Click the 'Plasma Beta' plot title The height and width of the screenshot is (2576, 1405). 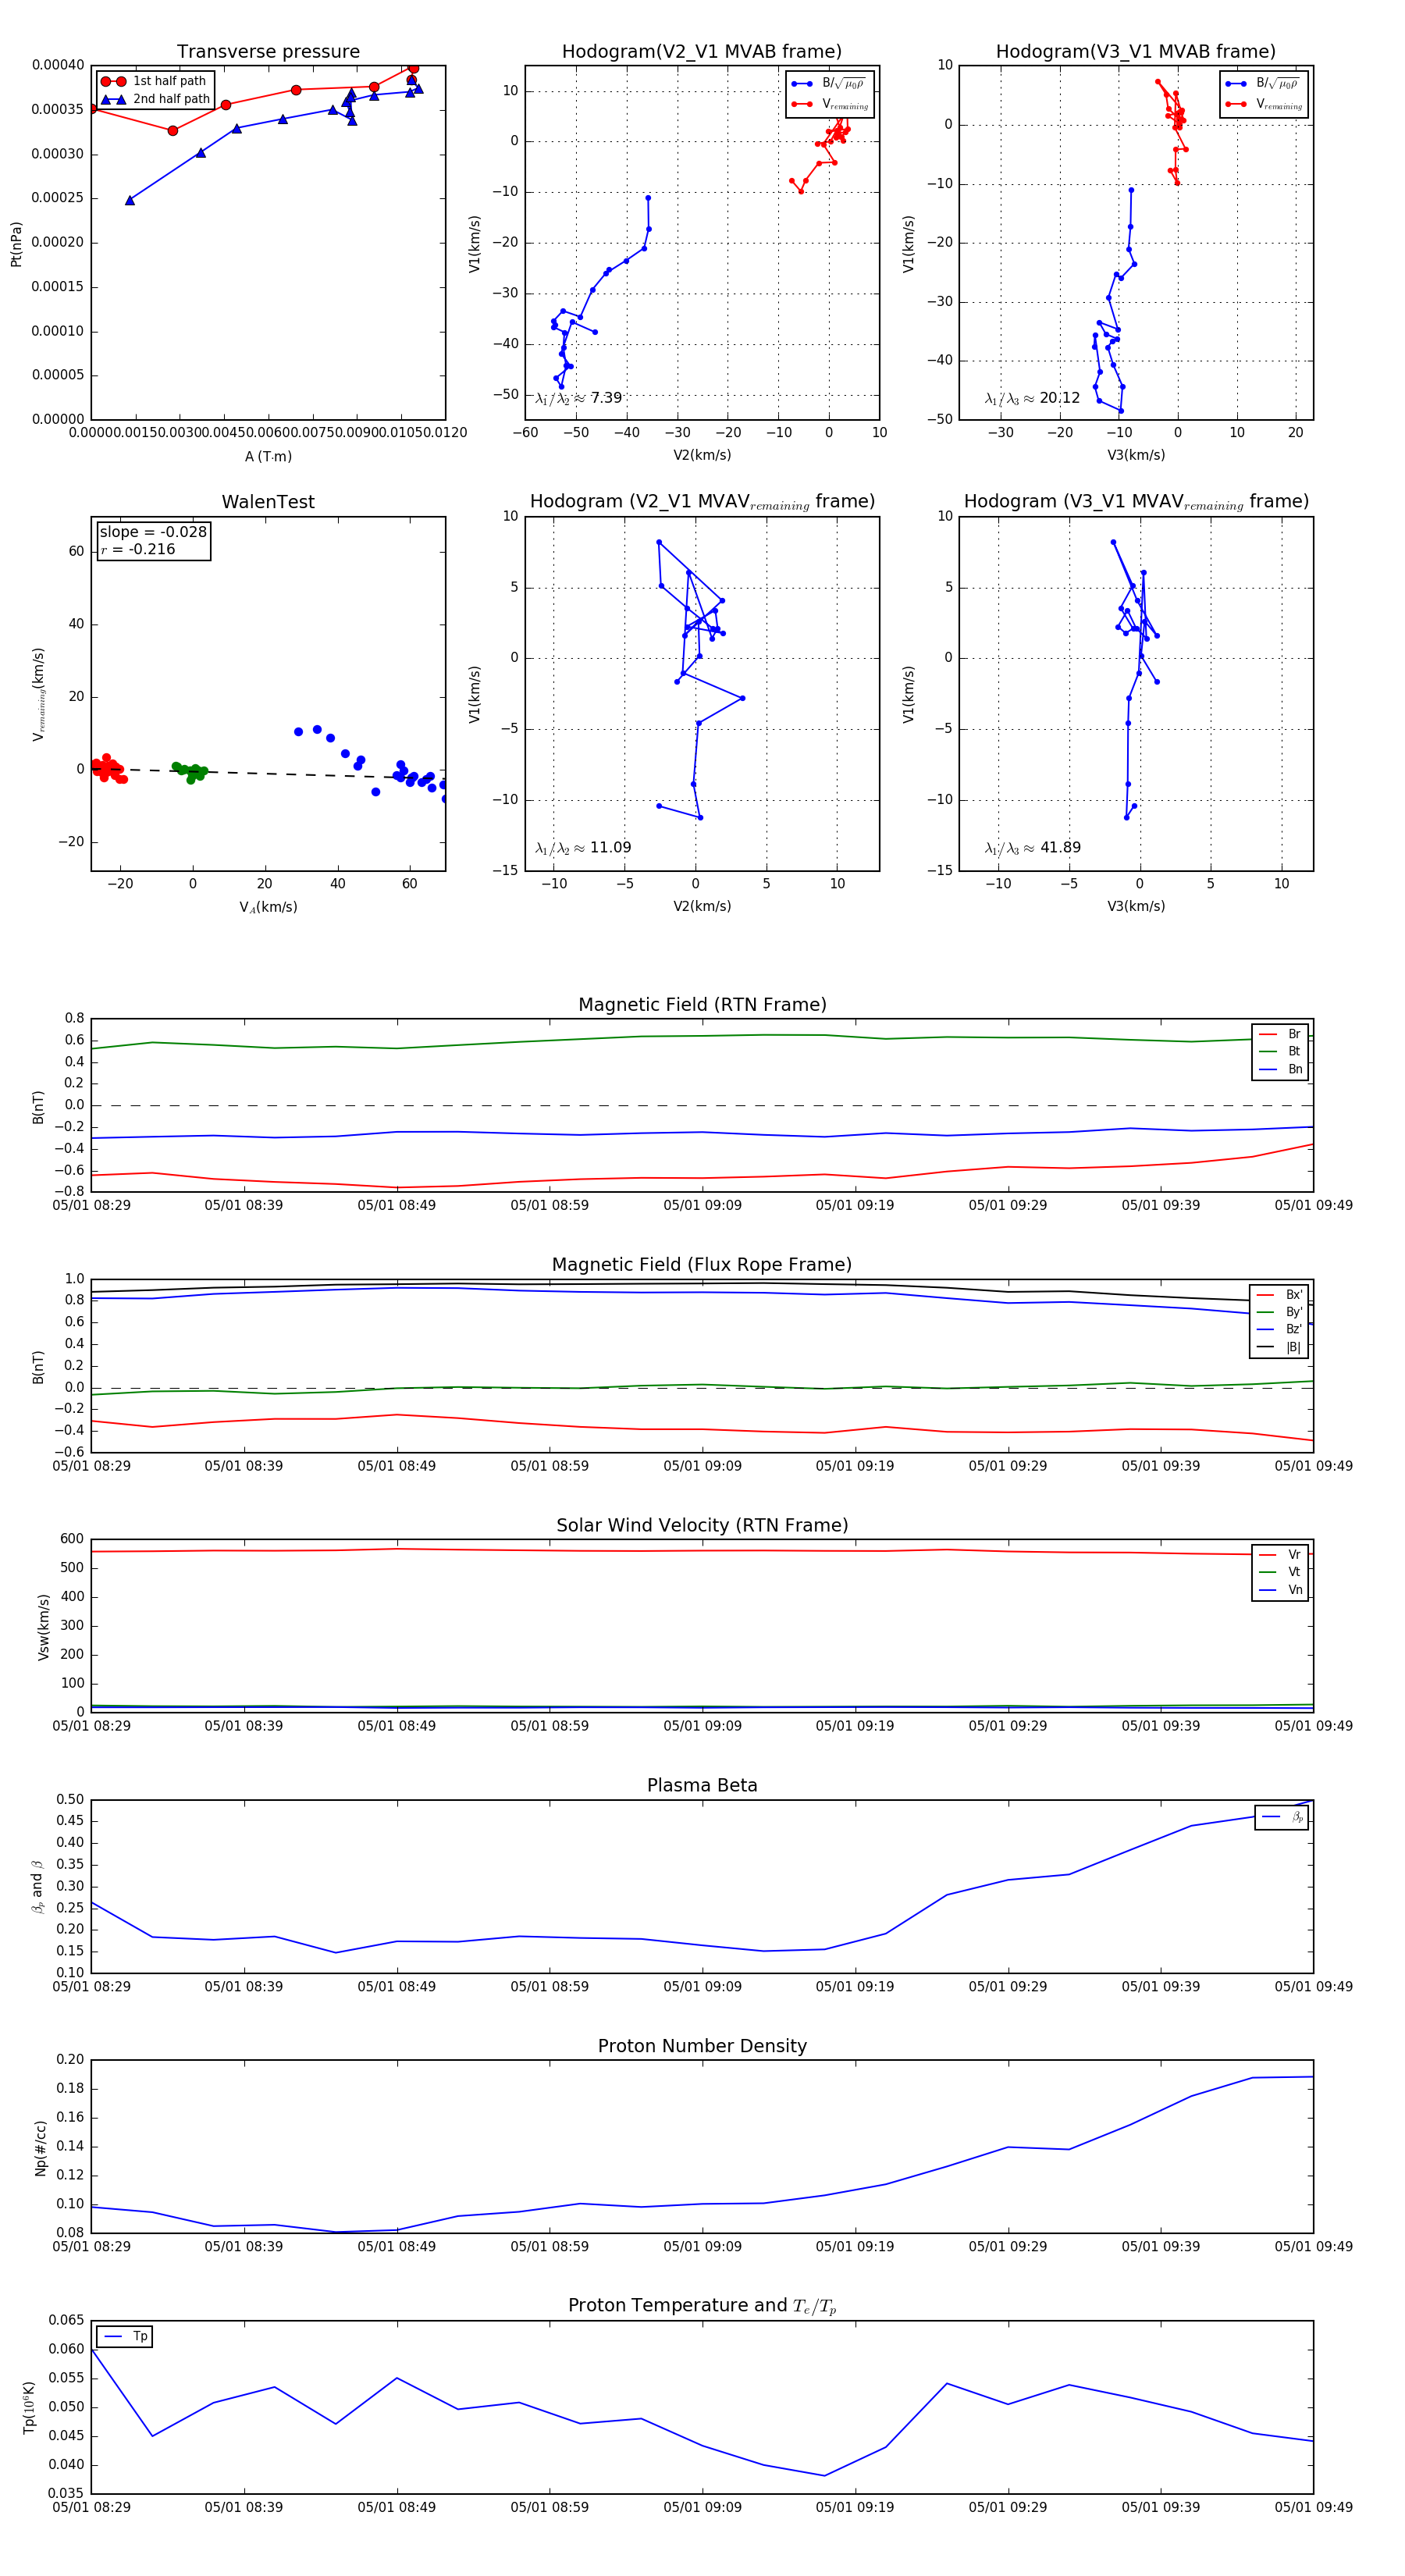coord(702,1785)
